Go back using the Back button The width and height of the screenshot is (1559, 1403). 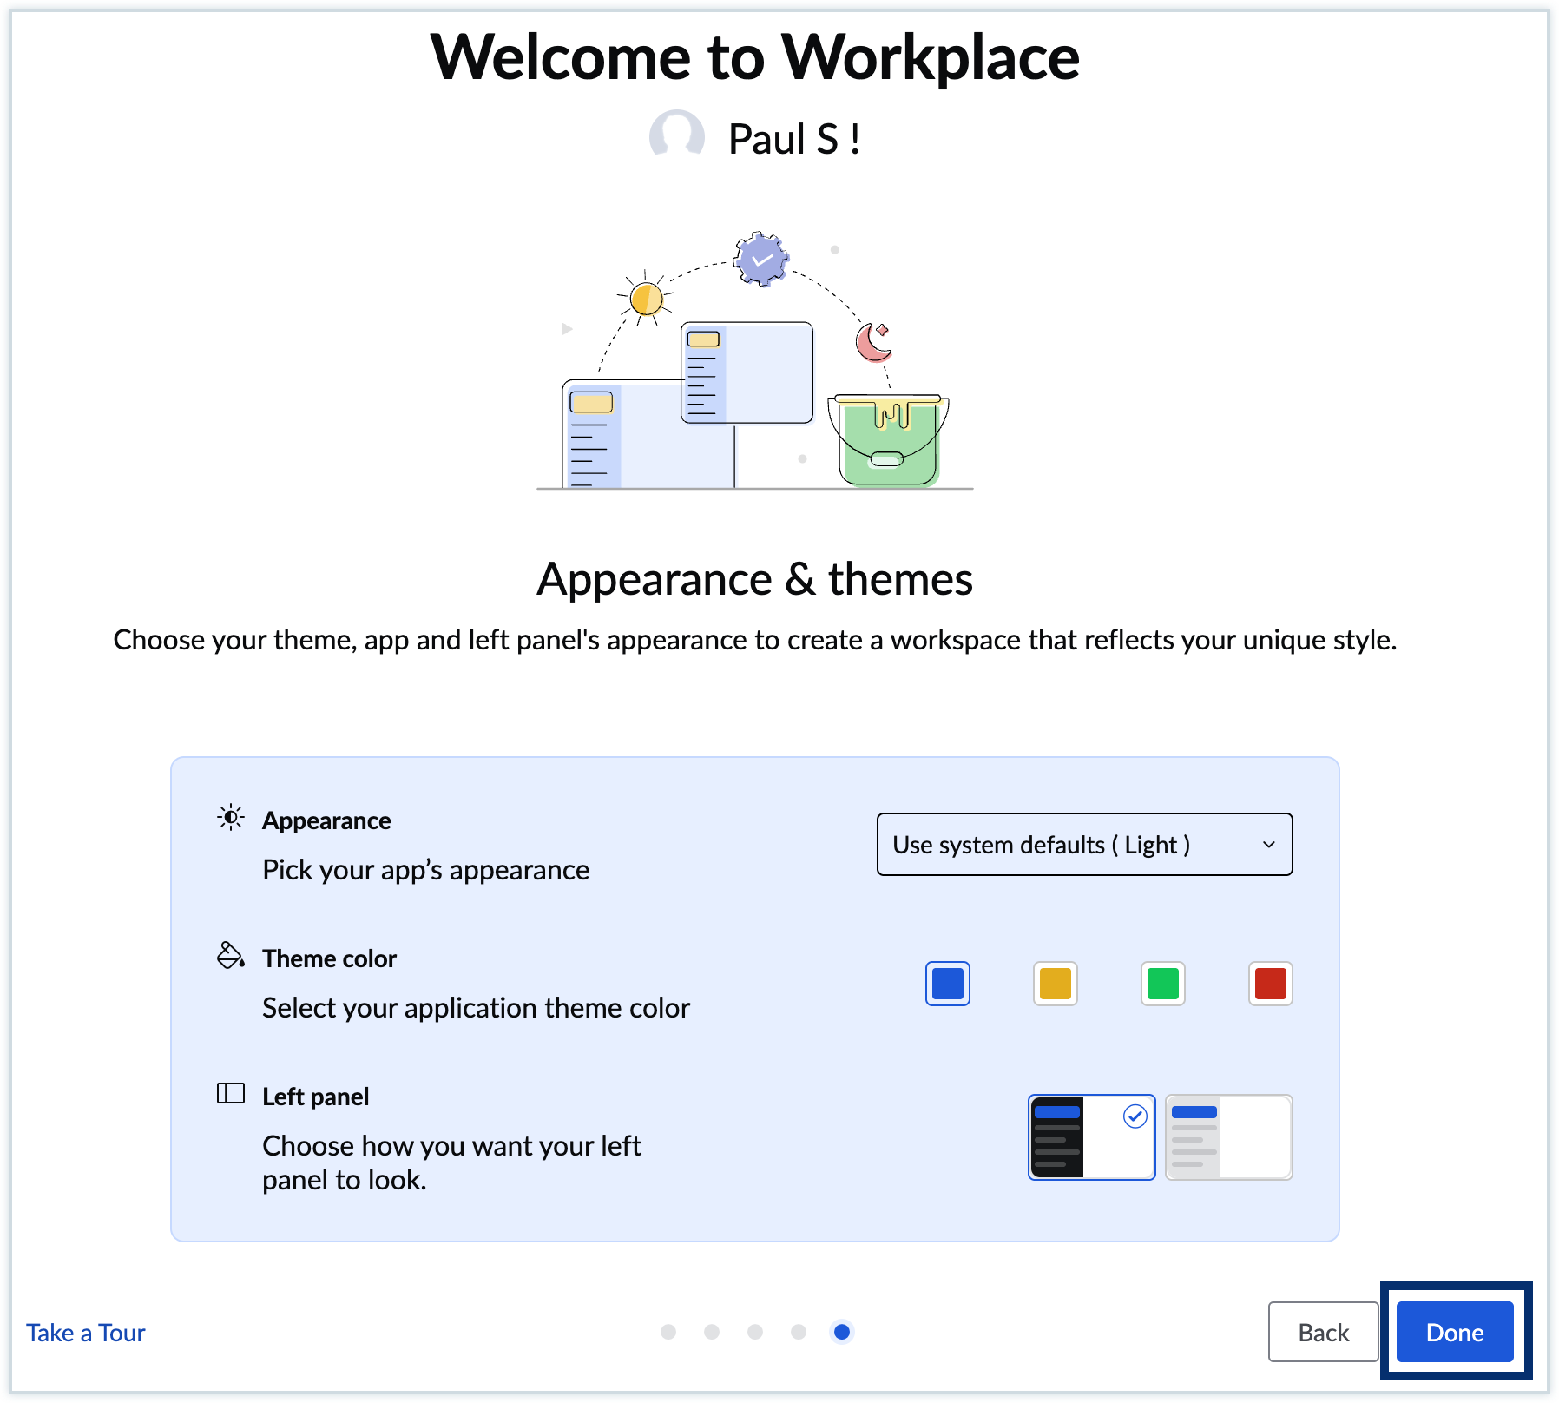1323,1331
